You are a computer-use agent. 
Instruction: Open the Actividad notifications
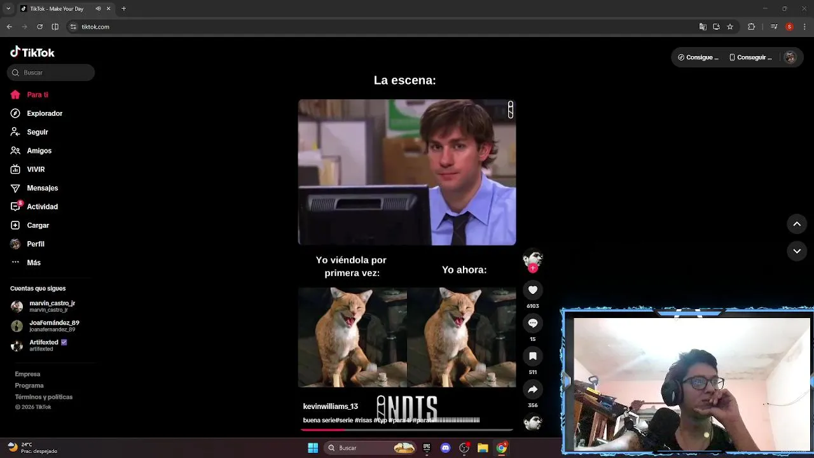34,207
